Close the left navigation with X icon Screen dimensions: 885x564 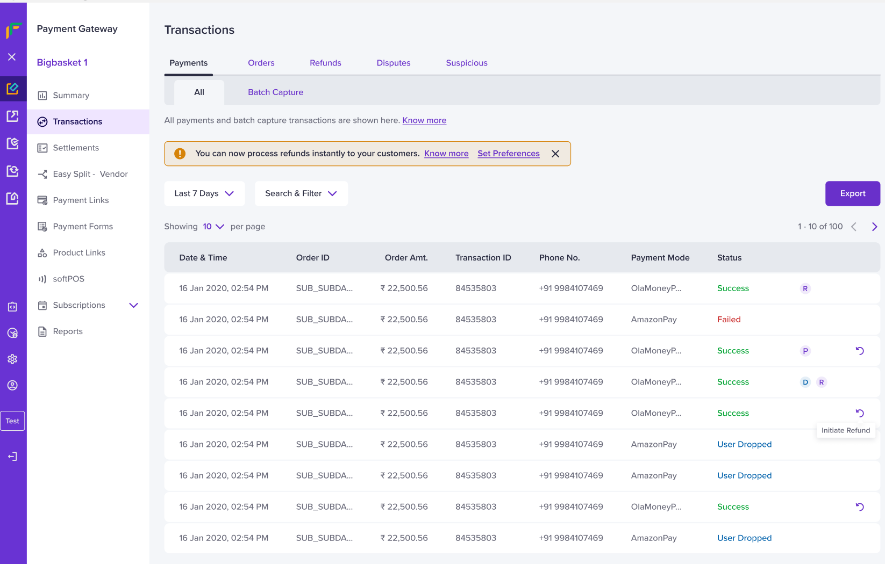click(x=12, y=57)
